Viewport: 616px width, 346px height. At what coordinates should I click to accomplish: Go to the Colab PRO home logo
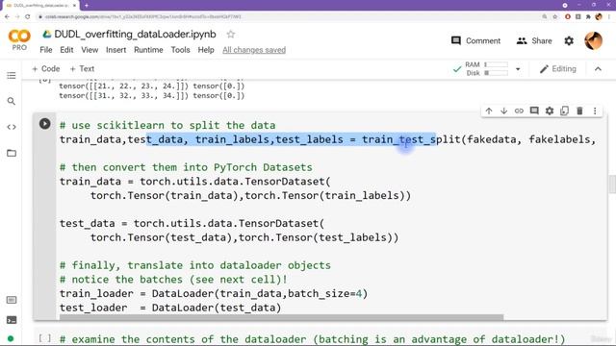[19, 40]
